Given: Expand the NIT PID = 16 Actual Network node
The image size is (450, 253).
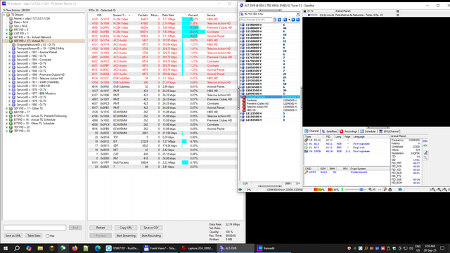Looking at the screenshot, I should (x=7, y=37).
